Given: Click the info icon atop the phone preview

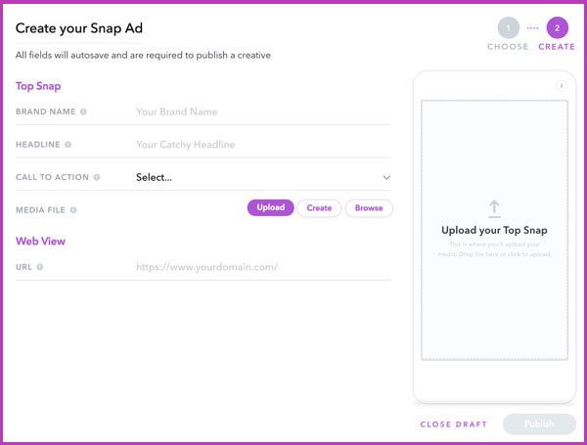Looking at the screenshot, I should 562,86.
